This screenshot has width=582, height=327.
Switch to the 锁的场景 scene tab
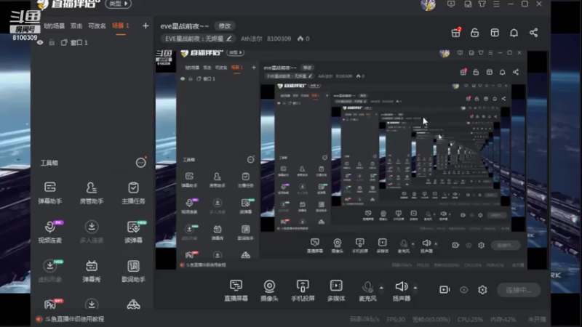click(54, 26)
